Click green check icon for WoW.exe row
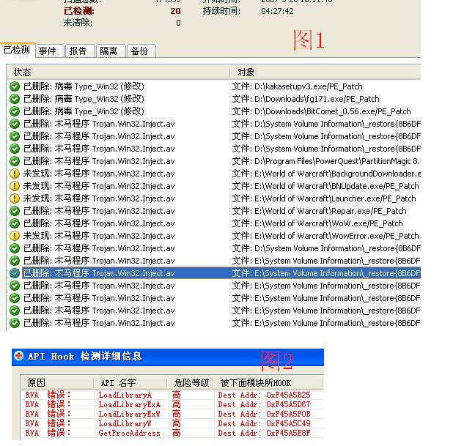This screenshot has width=475, height=446. coord(15,223)
